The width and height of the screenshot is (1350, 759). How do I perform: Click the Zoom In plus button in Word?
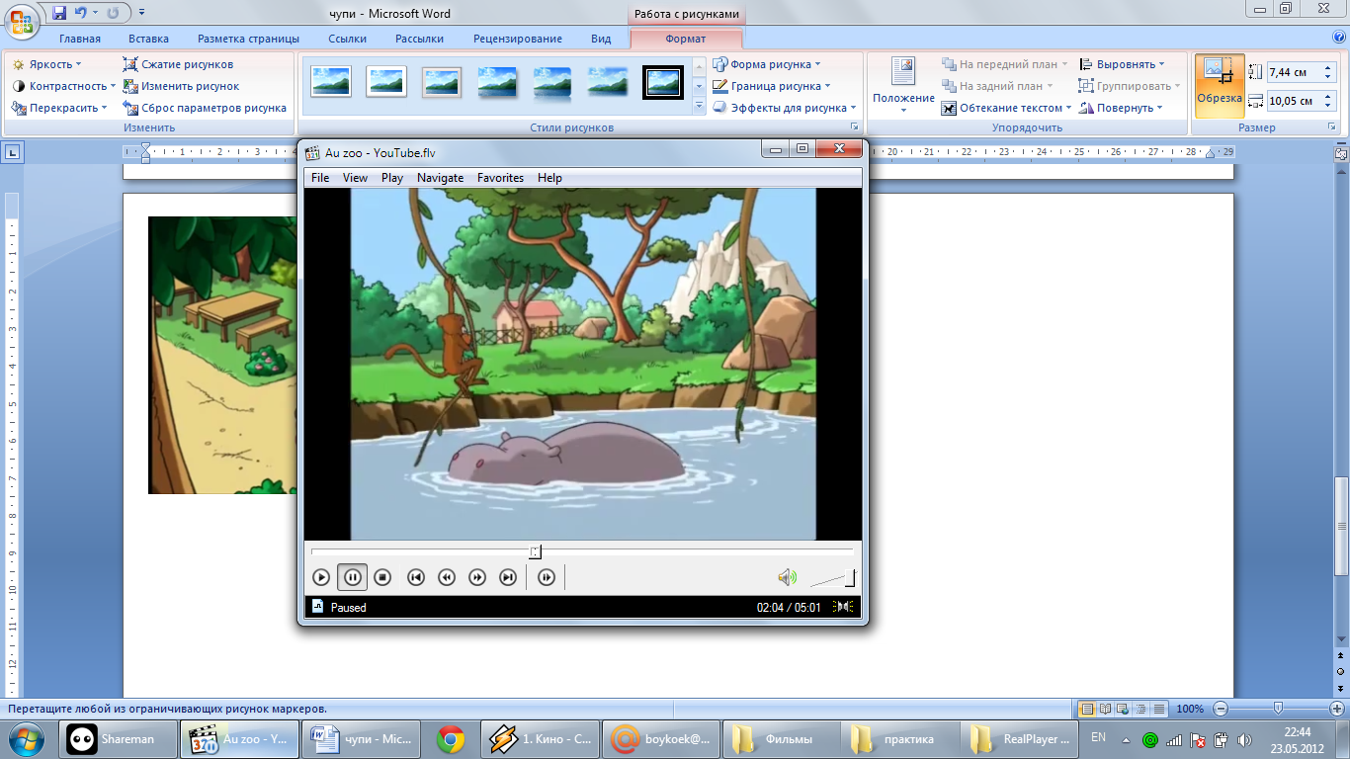point(1337,709)
